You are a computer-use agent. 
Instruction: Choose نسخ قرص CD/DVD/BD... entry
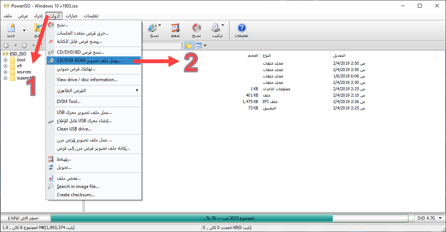[94, 52]
